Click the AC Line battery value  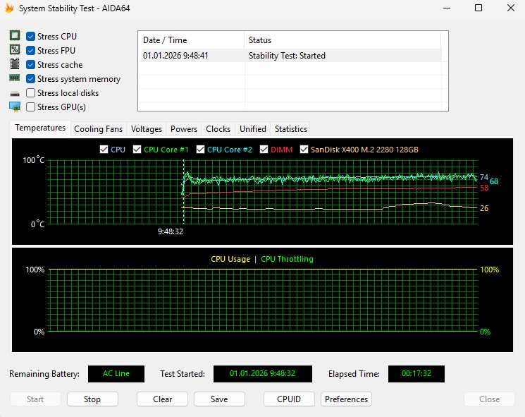coord(116,374)
